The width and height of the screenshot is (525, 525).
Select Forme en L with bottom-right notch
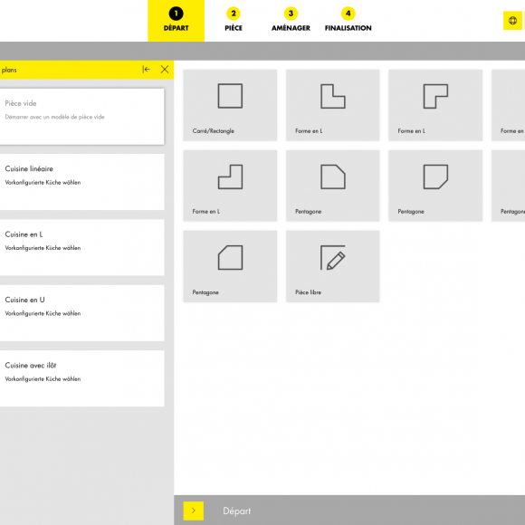[x=435, y=105]
